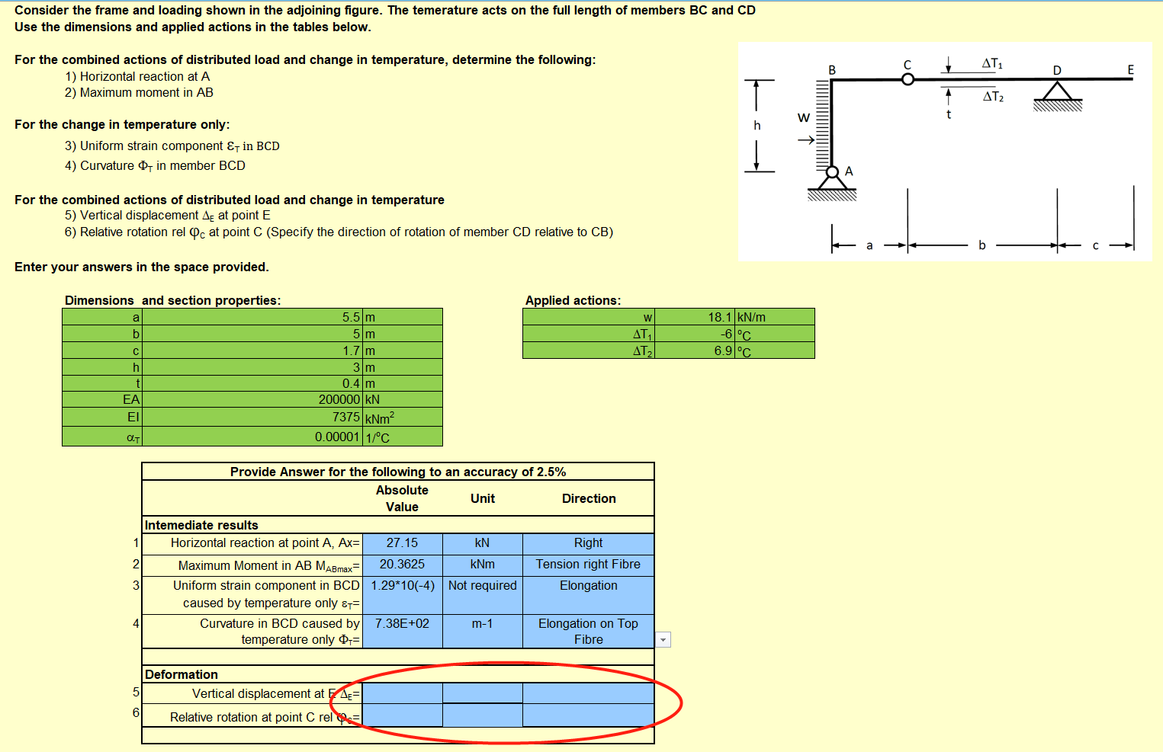This screenshot has width=1163, height=752.
Task: Select the ΔT1 temperature value -6
Action: coord(694,333)
